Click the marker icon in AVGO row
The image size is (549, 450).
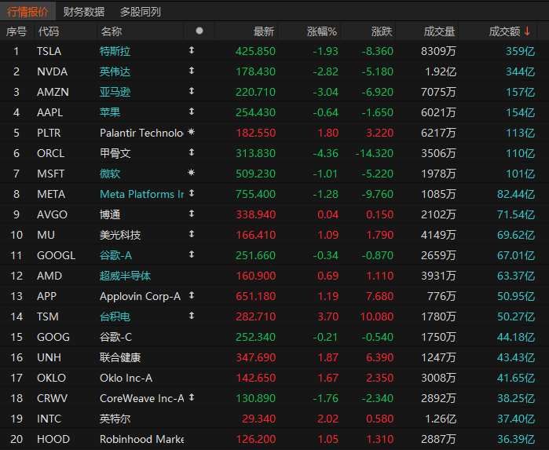point(192,214)
